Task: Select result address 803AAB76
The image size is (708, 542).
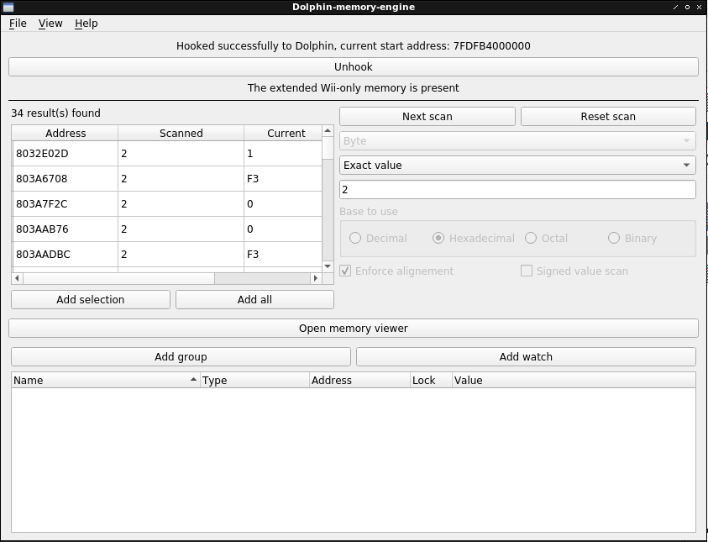Action: [66, 229]
